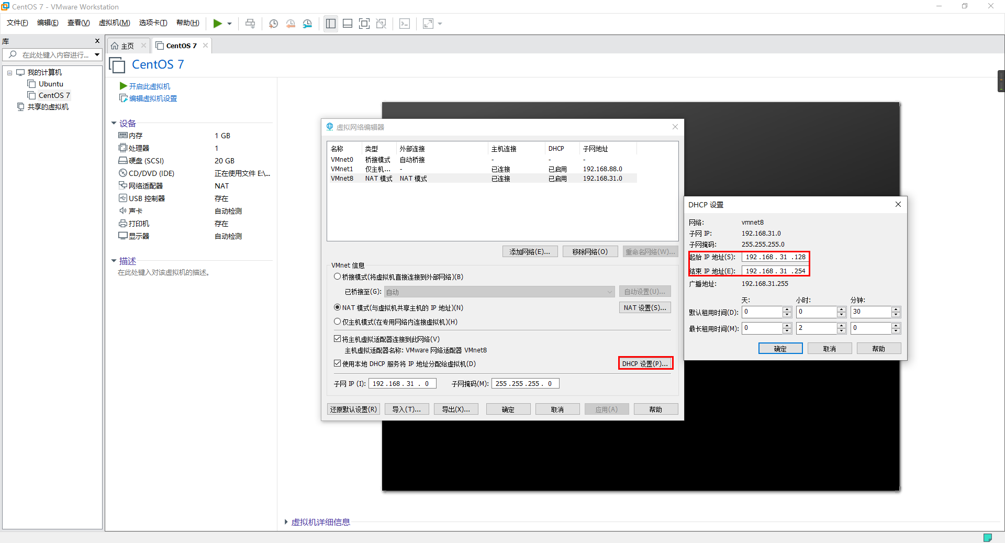The height and width of the screenshot is (543, 1005).
Task: Open the power options dropdown arrow in toolbar
Action: click(x=229, y=24)
